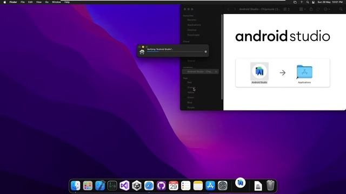Open GitHub Desktop in the dock

coord(161,185)
